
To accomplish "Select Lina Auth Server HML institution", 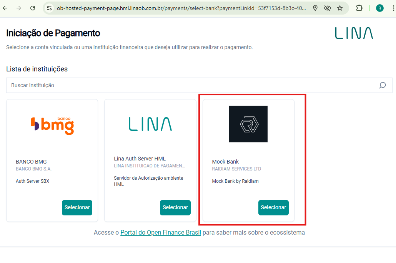I will point(175,208).
